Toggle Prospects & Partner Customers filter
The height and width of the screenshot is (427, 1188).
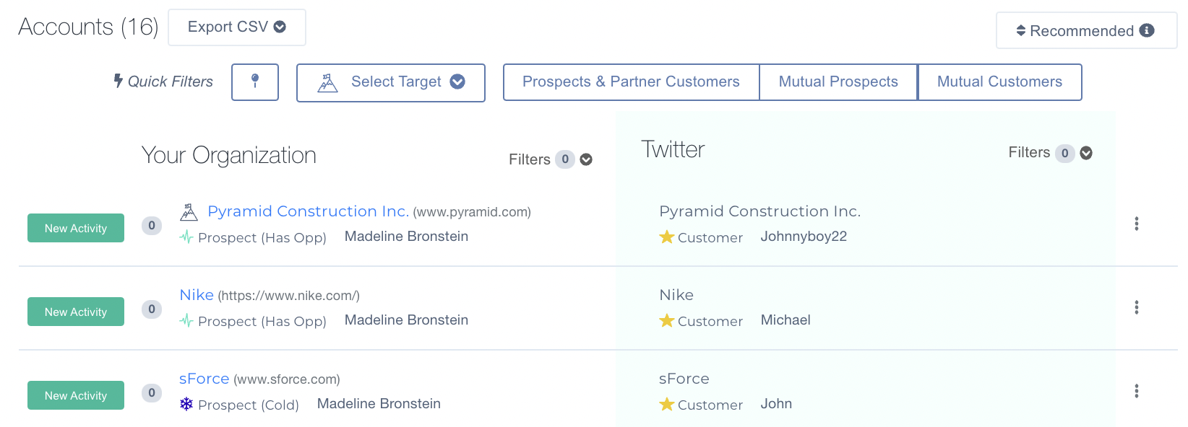tap(631, 82)
